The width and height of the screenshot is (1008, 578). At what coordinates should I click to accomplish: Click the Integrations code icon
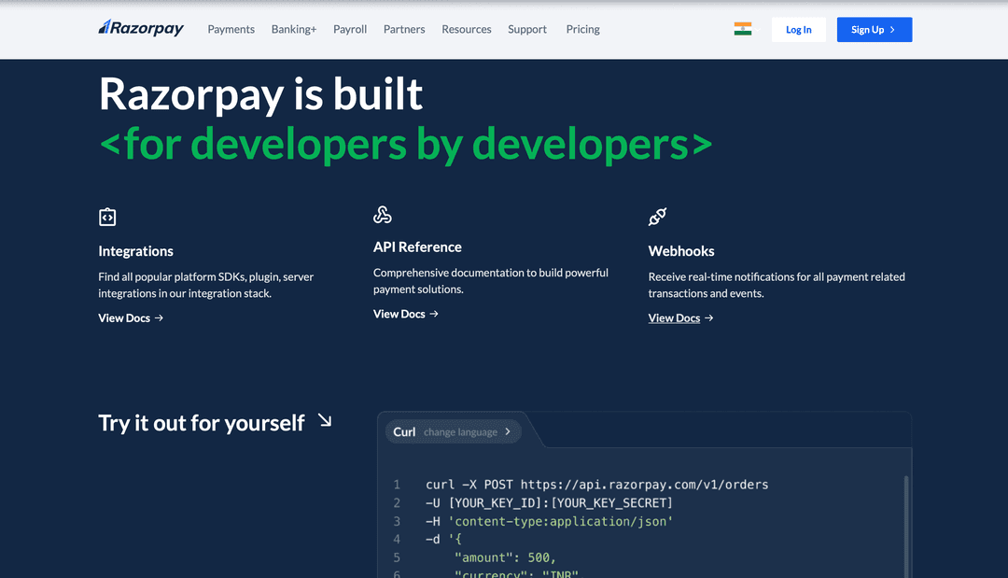pyautogui.click(x=107, y=218)
